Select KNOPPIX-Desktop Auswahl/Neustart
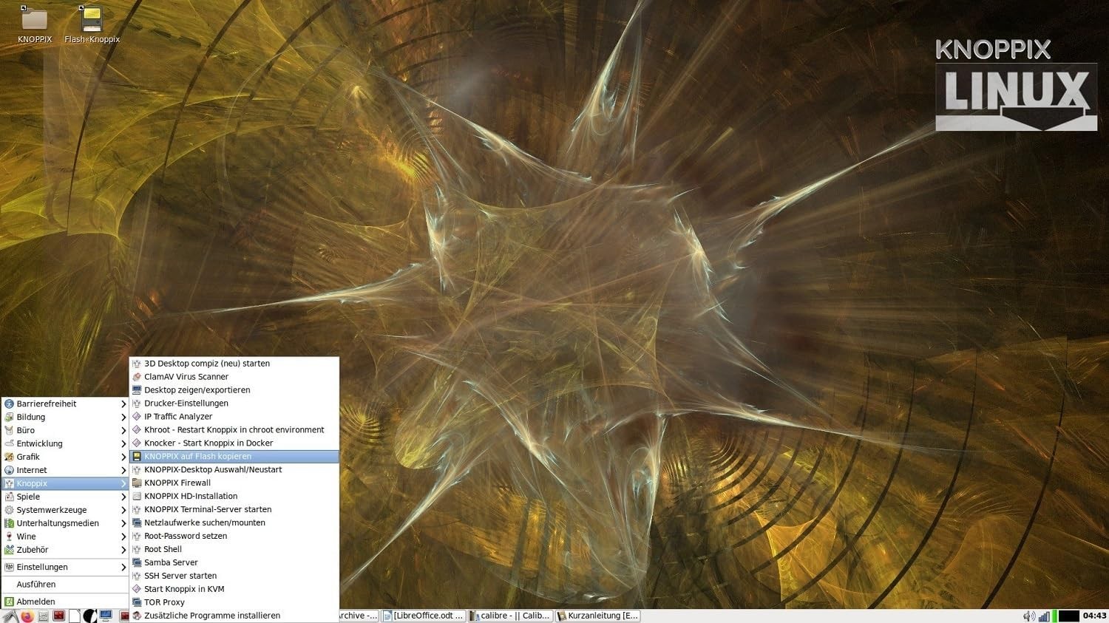Screen dimensions: 1109x623 pos(234,470)
